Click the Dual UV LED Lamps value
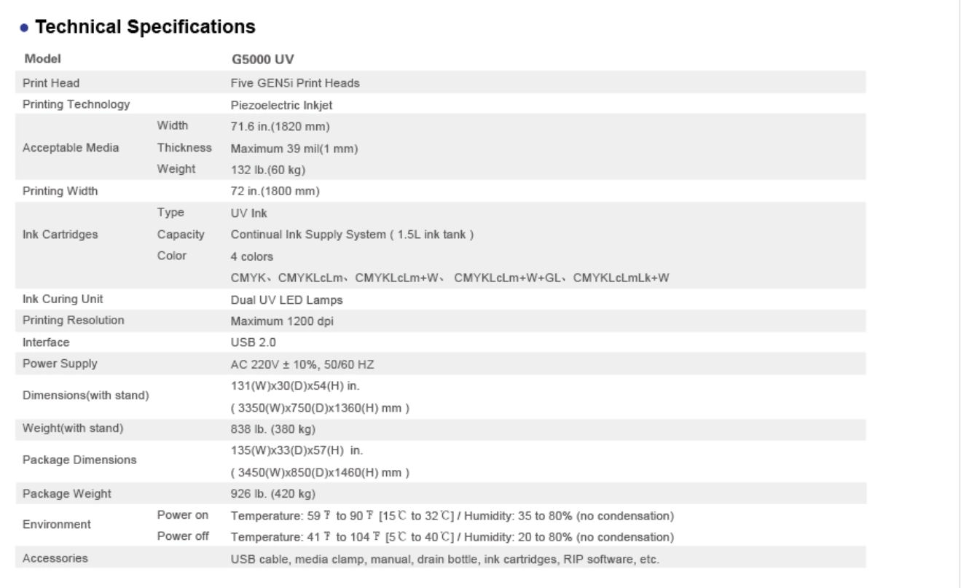961x588 pixels. point(282,299)
